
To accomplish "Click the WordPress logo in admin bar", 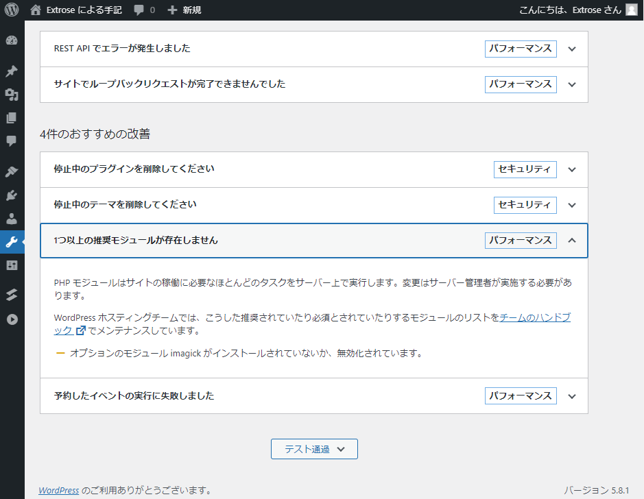I will [x=11, y=10].
